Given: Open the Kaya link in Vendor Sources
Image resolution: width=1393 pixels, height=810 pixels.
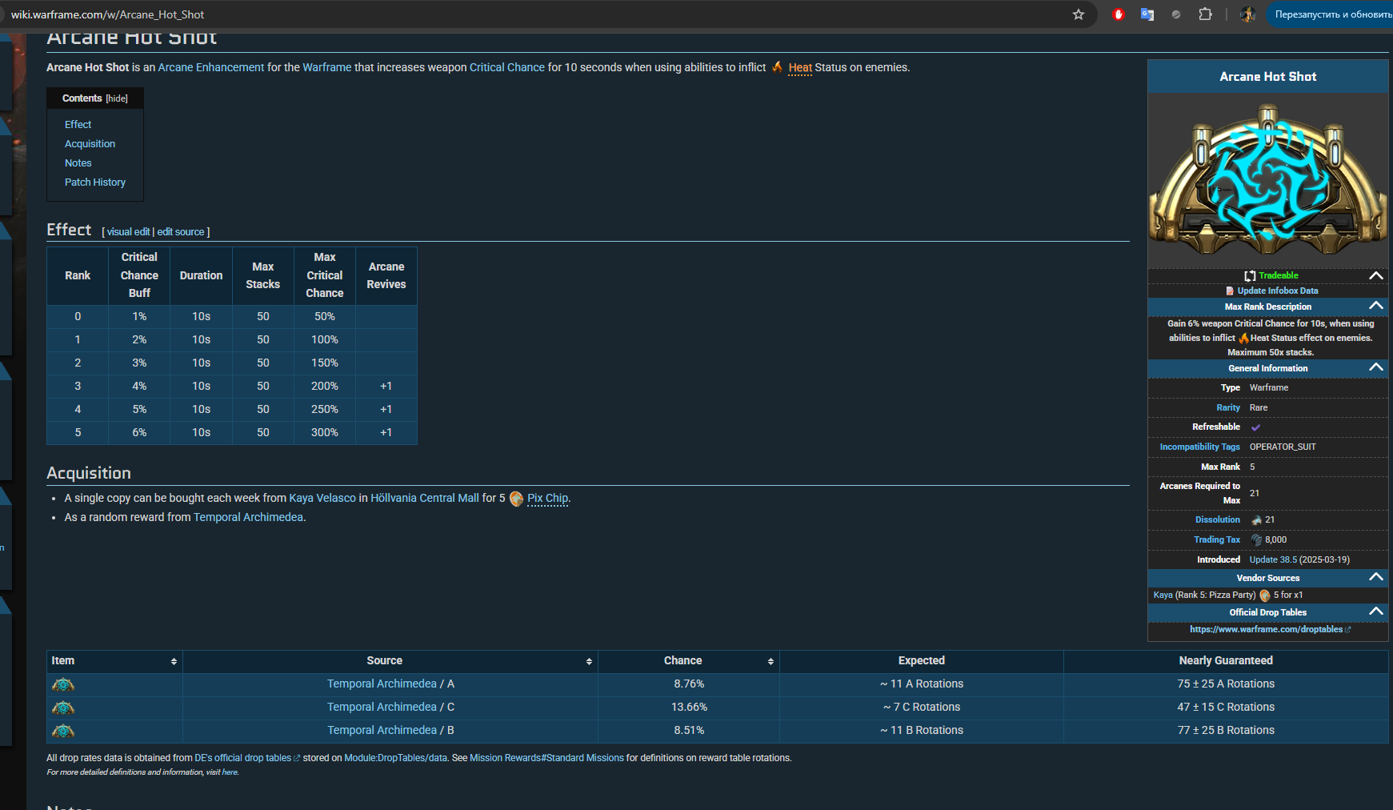Looking at the screenshot, I should coord(1163,595).
